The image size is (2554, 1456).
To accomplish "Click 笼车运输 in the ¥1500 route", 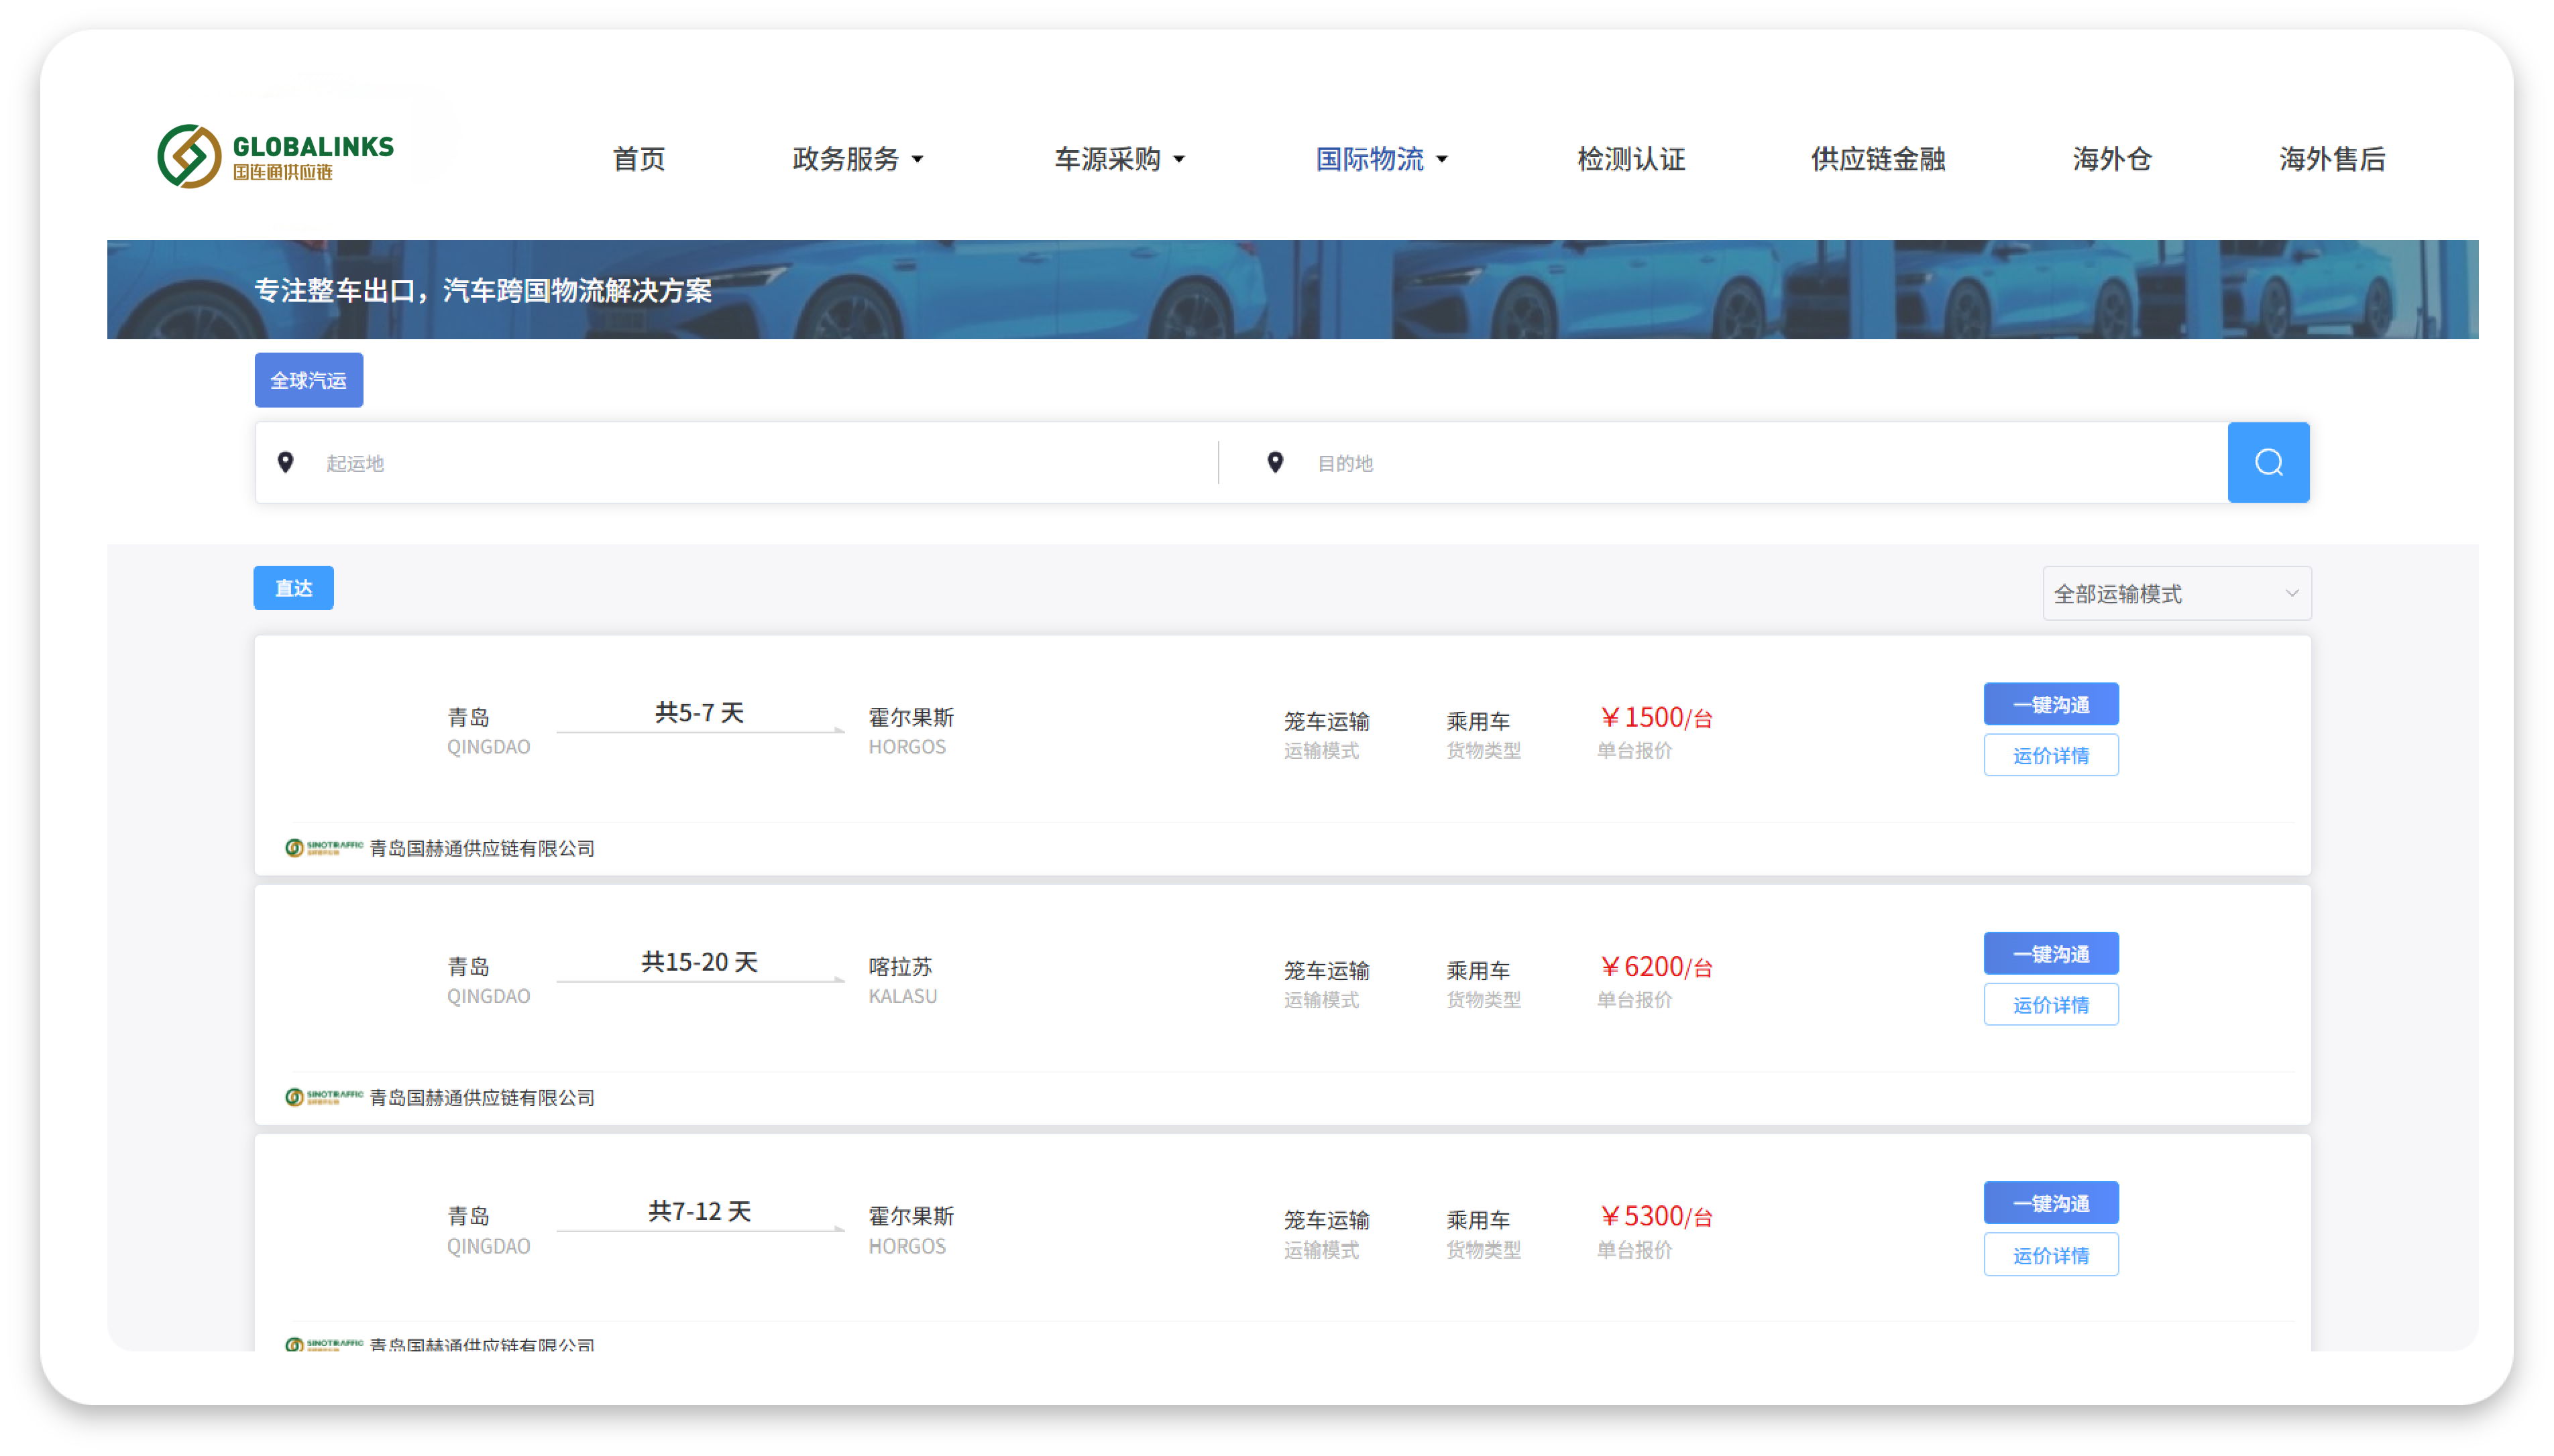I will coord(1327,721).
